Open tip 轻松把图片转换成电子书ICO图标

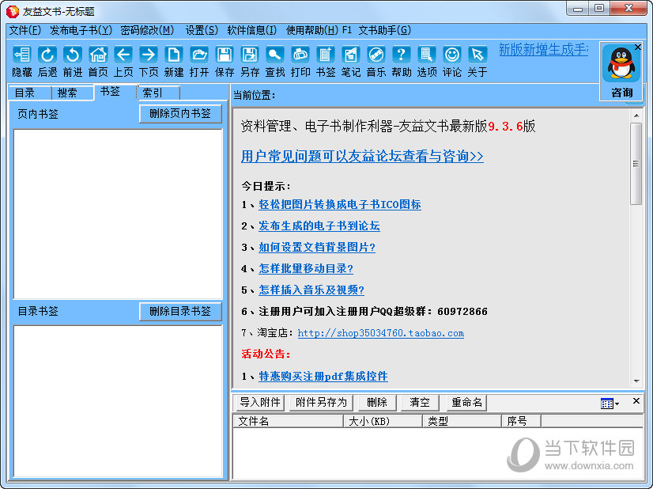[339, 204]
